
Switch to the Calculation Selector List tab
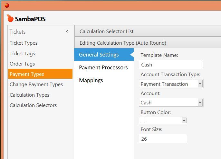pos(148,31)
